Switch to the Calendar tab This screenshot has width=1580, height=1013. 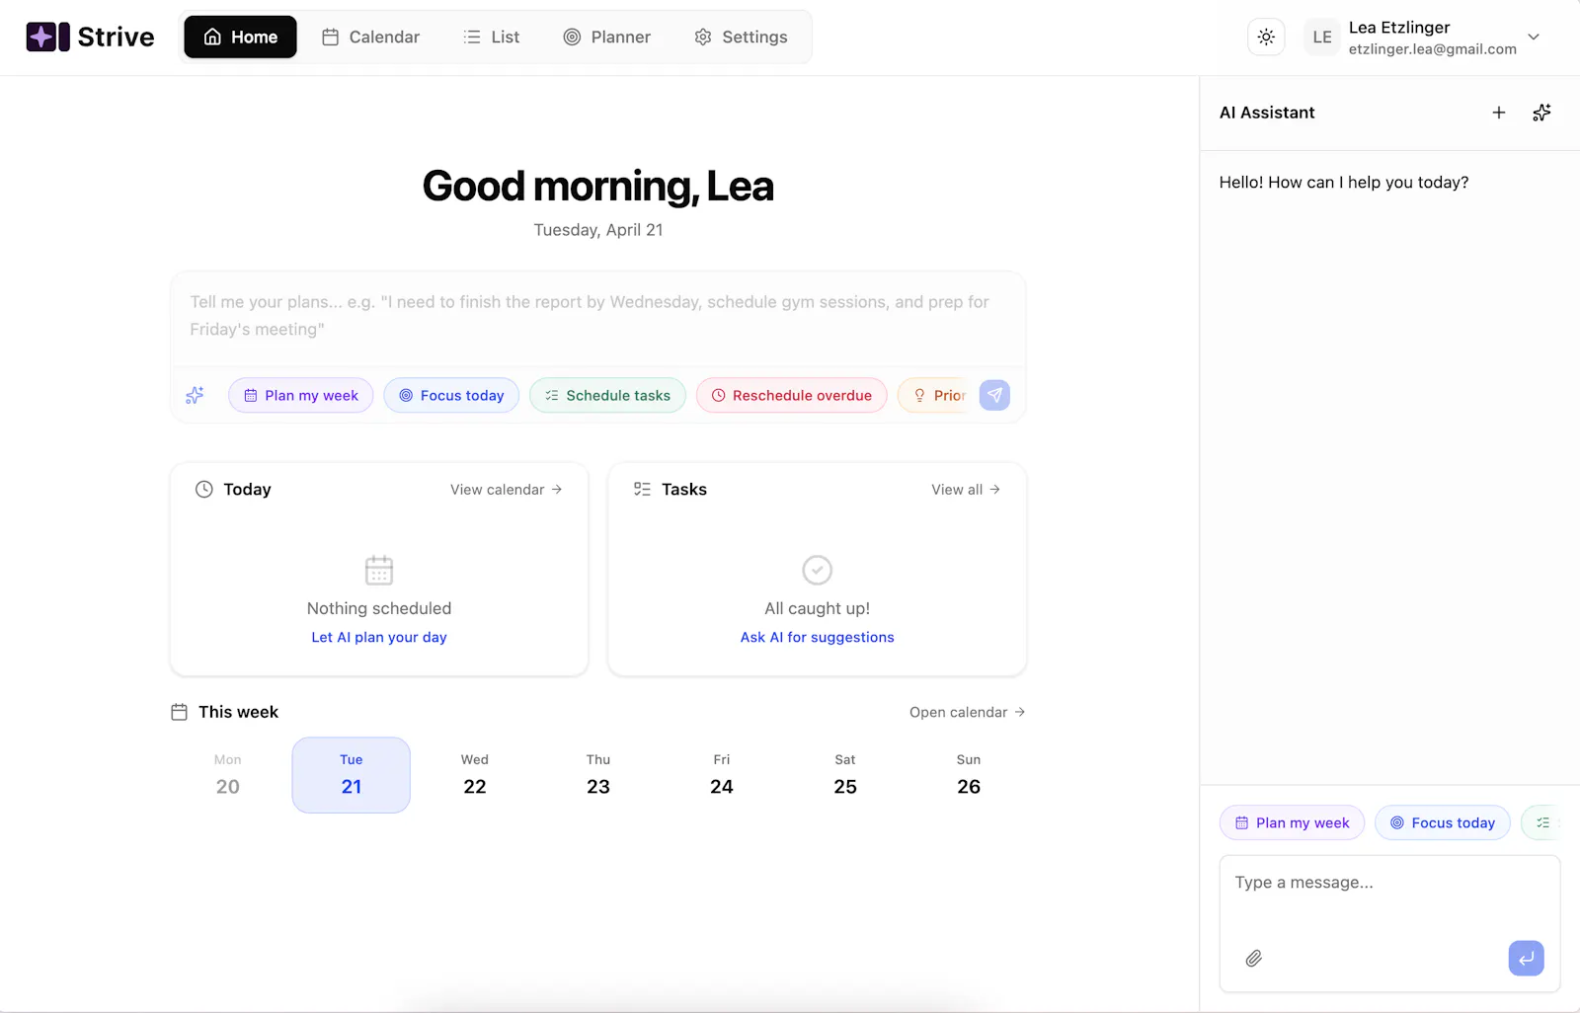click(x=370, y=37)
